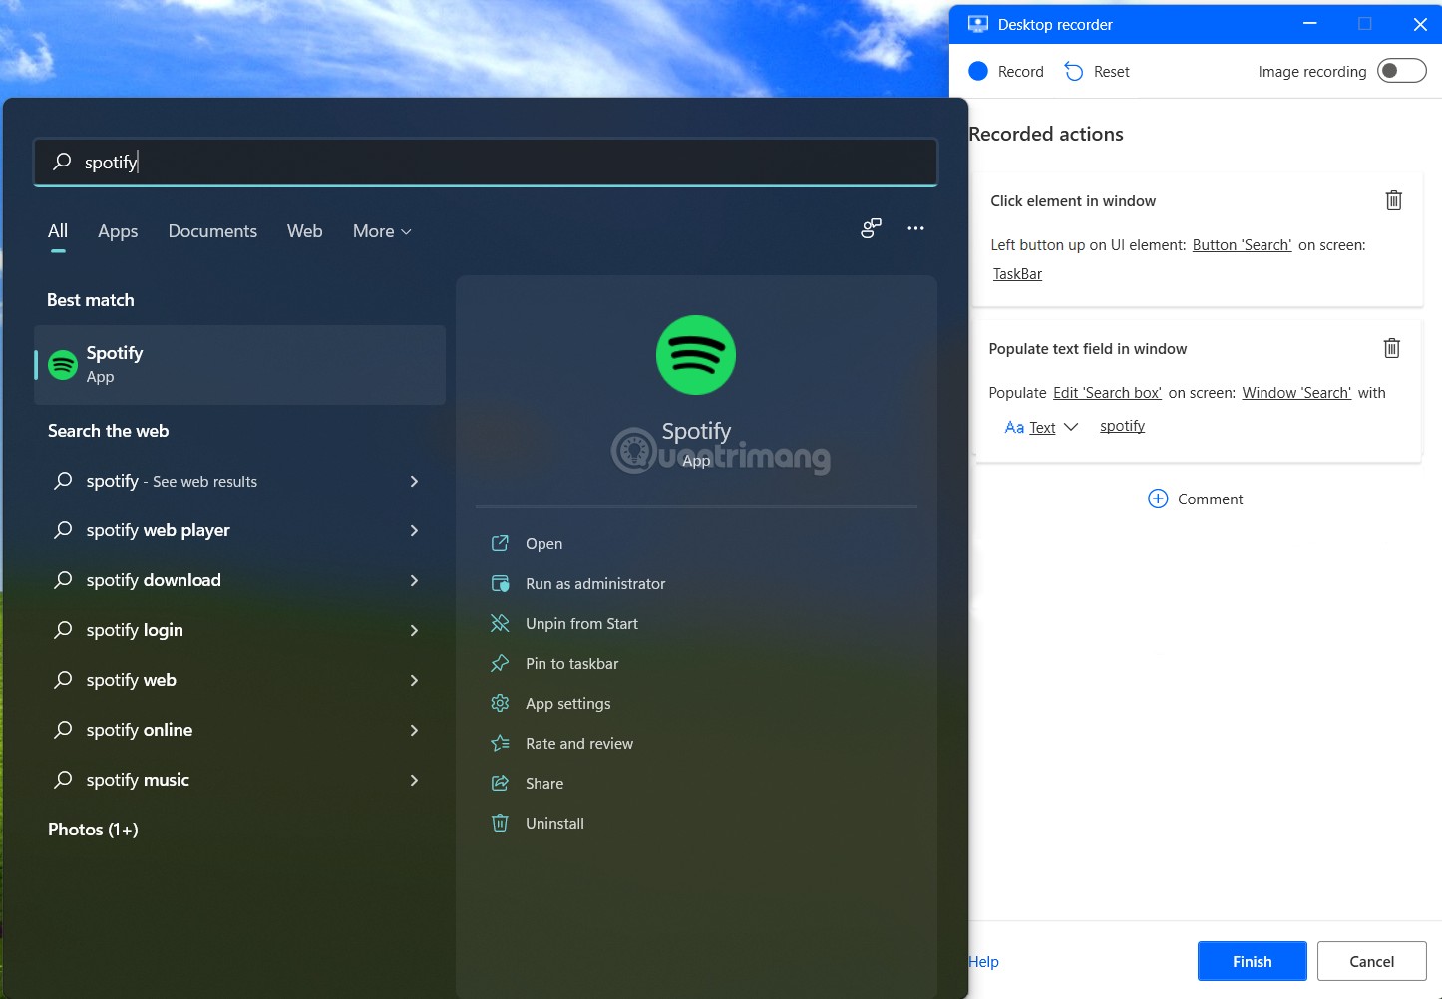Click Reset in Desktop recorder
1442x999 pixels.
point(1096,71)
